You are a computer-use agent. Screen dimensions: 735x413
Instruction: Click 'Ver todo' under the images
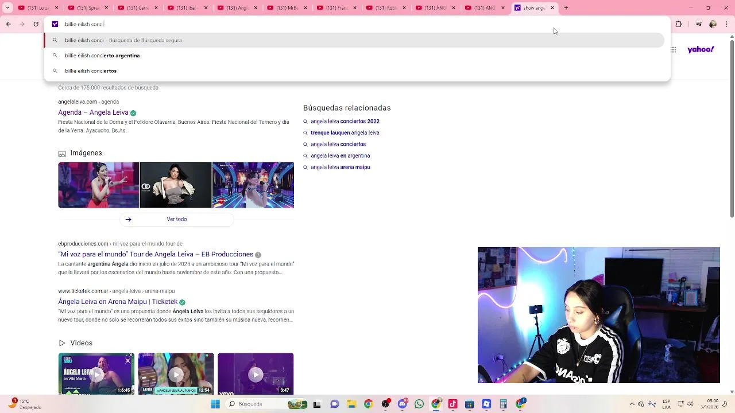point(176,219)
